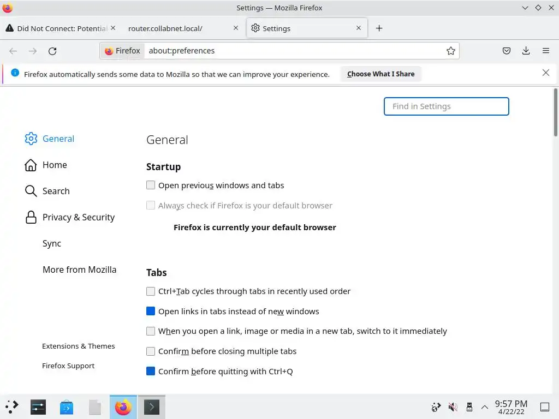Open the Home settings category

click(x=46, y=165)
